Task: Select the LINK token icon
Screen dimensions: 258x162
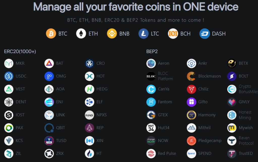Action: tap(49, 115)
